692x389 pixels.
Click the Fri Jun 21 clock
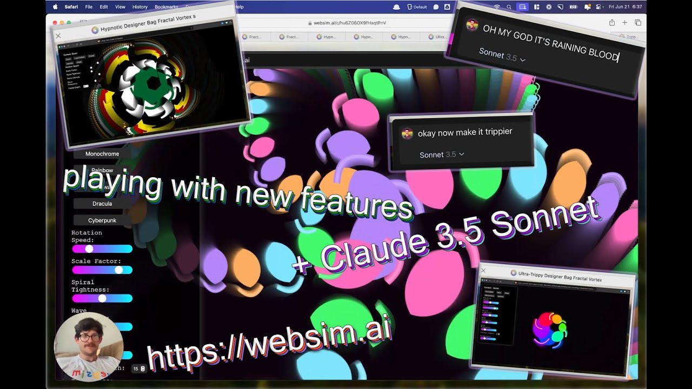pyautogui.click(x=626, y=7)
